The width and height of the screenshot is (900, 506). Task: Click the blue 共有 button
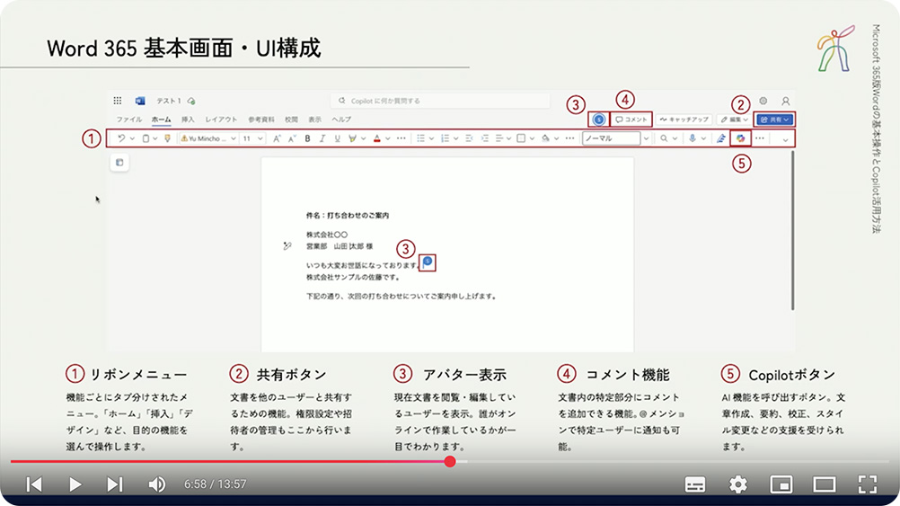tap(774, 120)
